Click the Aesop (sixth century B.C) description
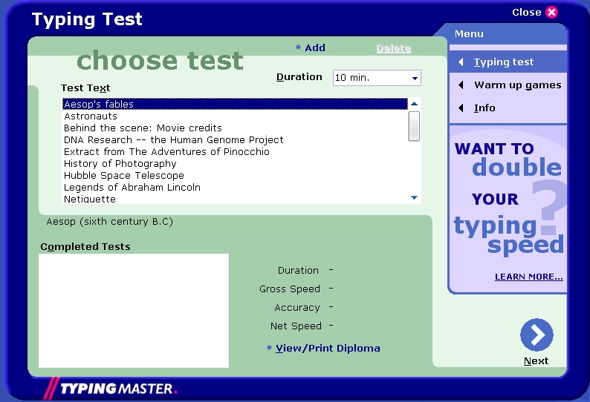 tap(109, 222)
